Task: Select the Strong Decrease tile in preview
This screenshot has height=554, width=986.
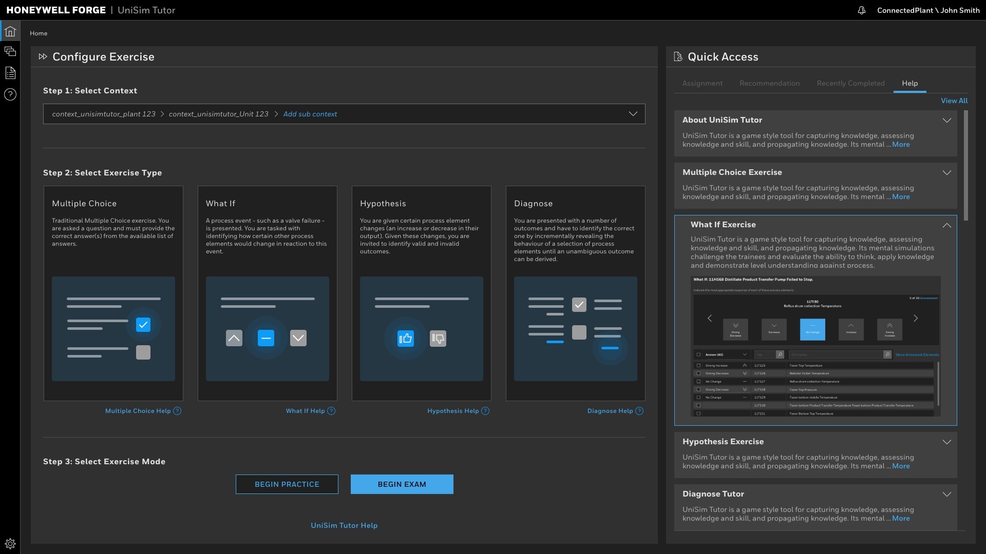Action: tap(735, 329)
